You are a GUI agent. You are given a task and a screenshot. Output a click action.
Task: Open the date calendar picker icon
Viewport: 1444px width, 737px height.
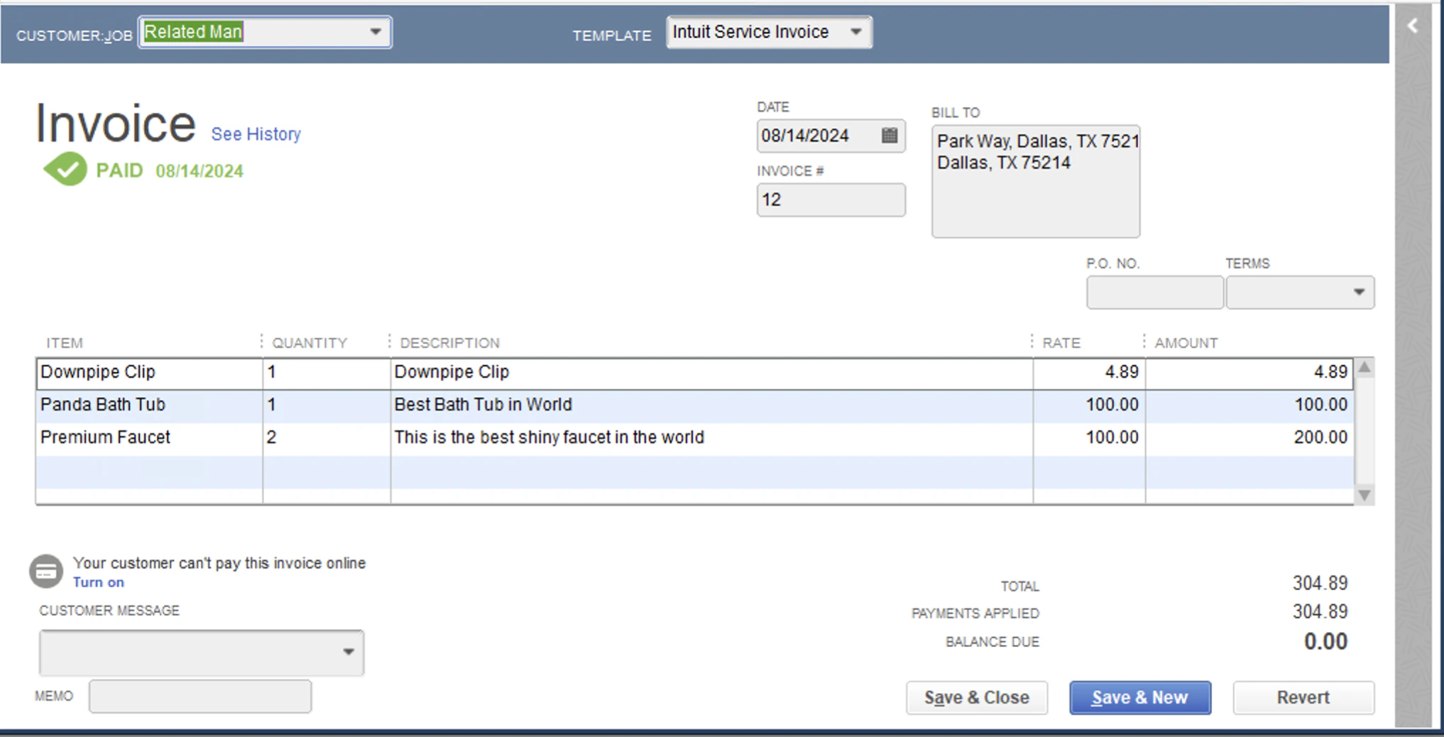click(x=889, y=135)
